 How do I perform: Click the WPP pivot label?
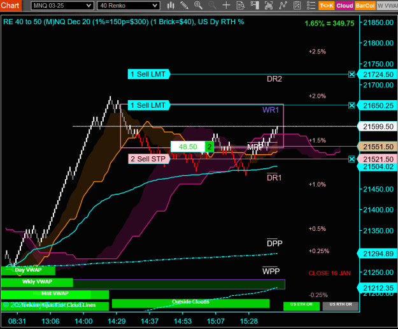(271, 271)
